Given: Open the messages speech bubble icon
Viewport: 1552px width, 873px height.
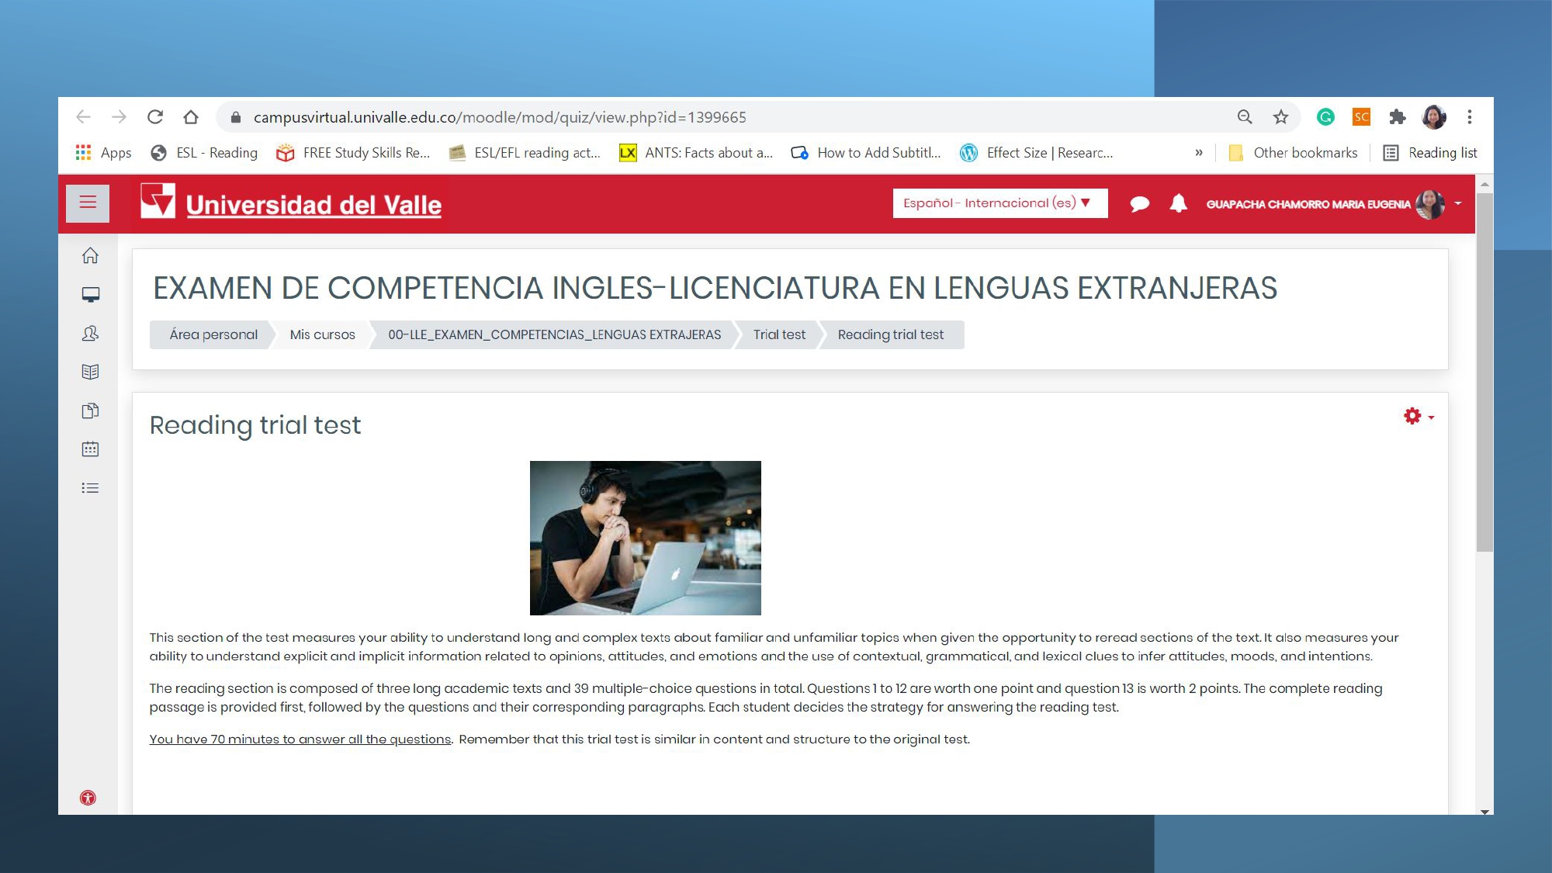Looking at the screenshot, I should [x=1139, y=204].
